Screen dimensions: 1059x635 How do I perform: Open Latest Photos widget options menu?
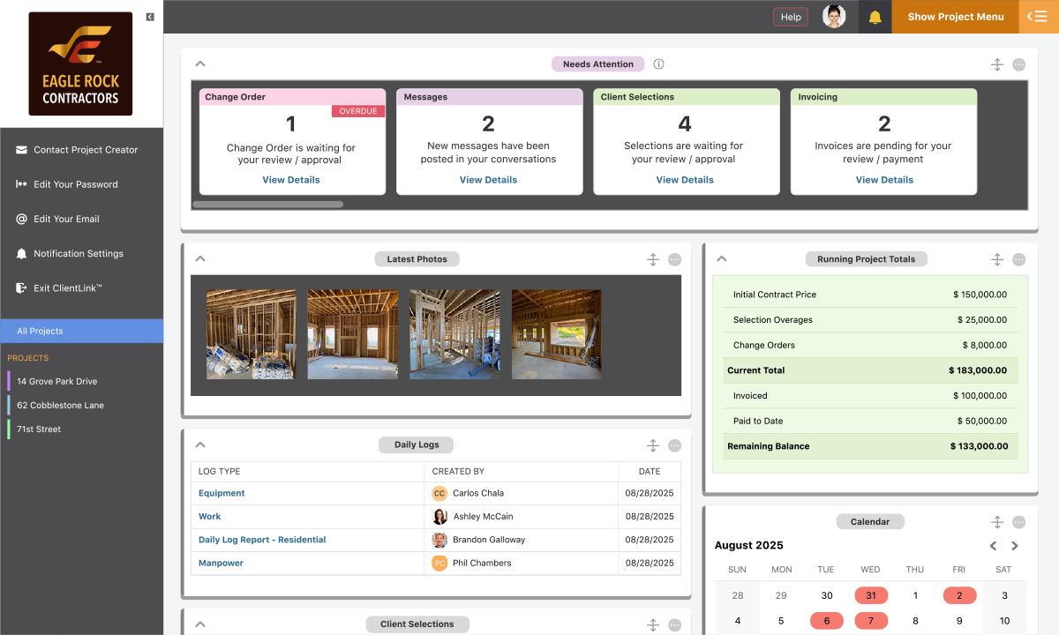pyautogui.click(x=674, y=259)
